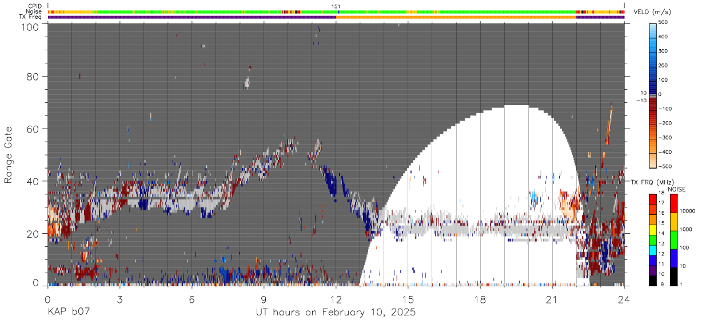Image resolution: width=702 pixels, height=324 pixels.
Task: Click x-axis tick label '3'
Action: click(x=119, y=299)
